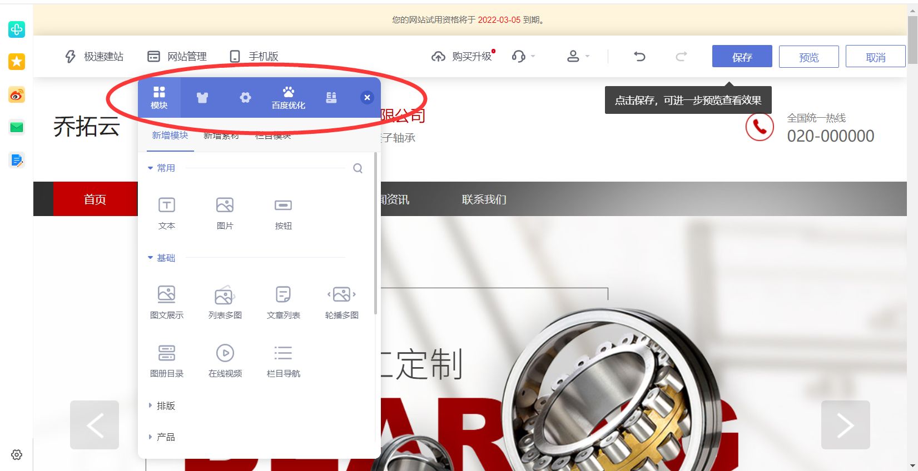Redo the change
Screen dimensions: 918x471
[681, 56]
